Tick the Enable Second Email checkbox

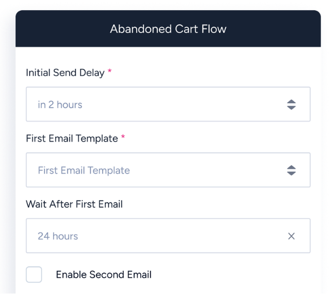[x=34, y=274]
